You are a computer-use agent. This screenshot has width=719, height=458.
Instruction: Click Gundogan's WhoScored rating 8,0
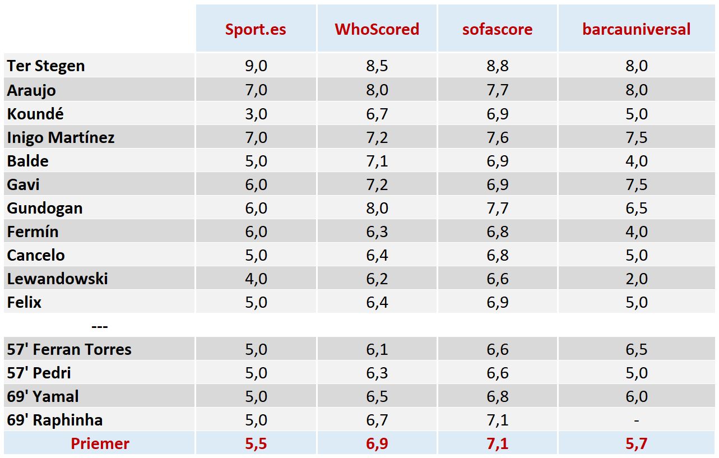coord(377,208)
